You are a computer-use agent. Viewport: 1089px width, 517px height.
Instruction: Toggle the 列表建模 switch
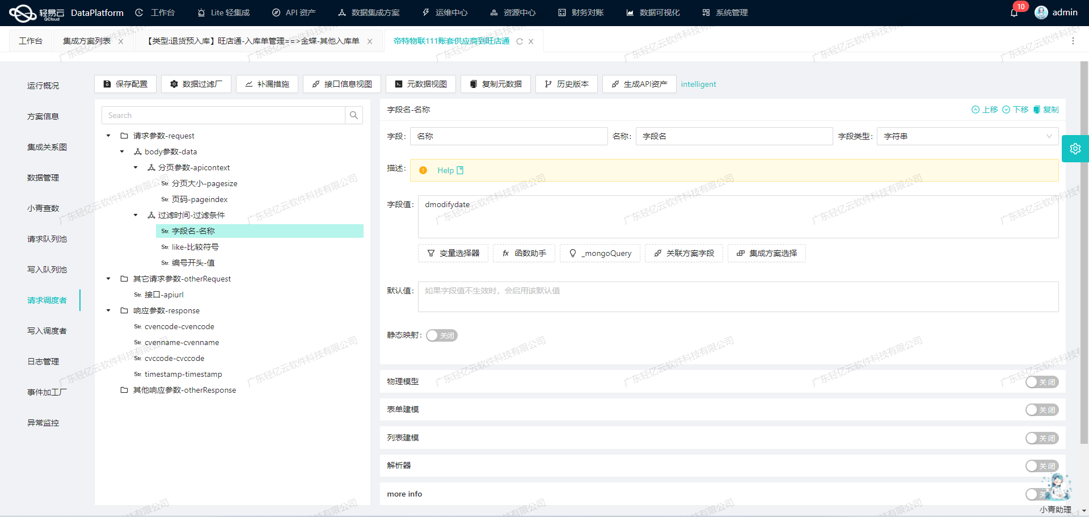(1042, 438)
